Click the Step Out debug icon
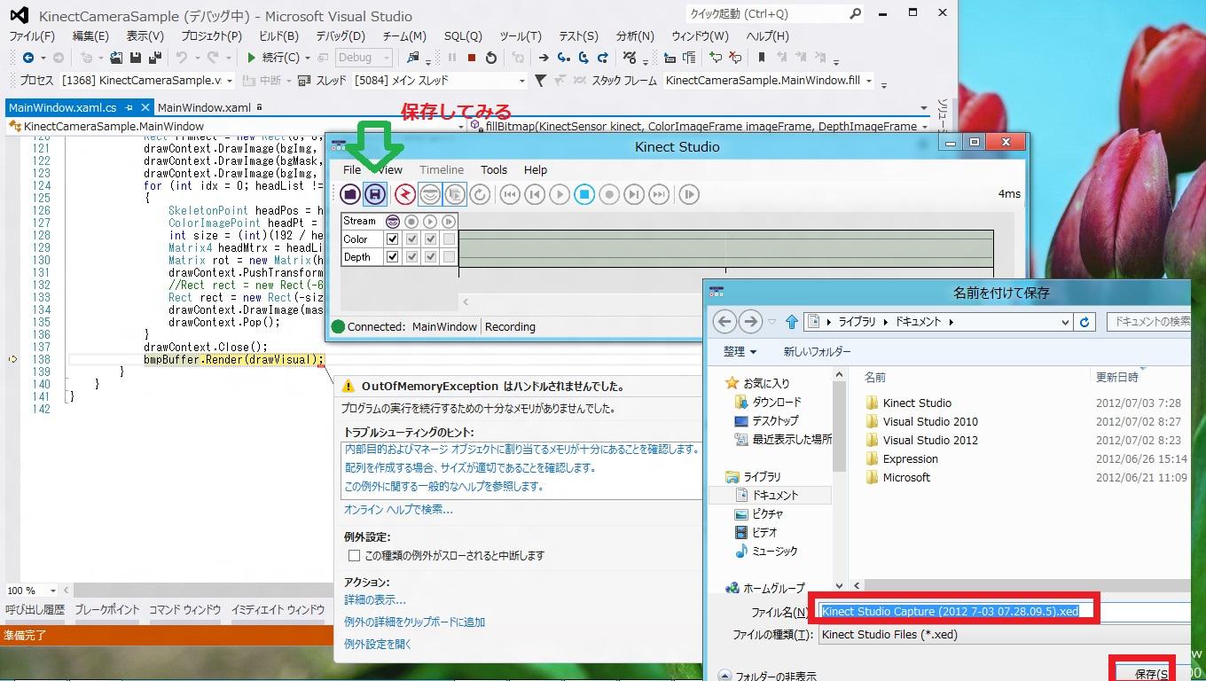The height and width of the screenshot is (681, 1206). (x=603, y=58)
